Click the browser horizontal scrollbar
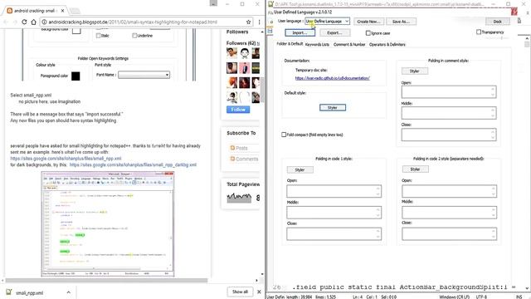Viewport: 531px width, 299px height. (x=106, y=281)
